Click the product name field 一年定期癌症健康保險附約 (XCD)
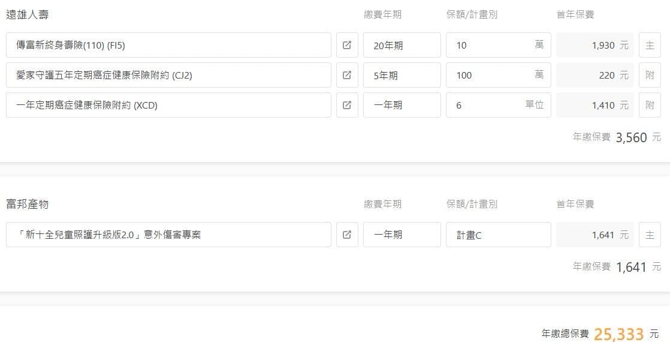670x342 pixels. click(168, 105)
